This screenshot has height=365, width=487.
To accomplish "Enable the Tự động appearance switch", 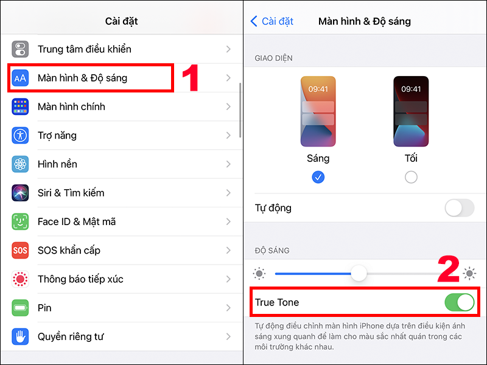I will [x=460, y=207].
